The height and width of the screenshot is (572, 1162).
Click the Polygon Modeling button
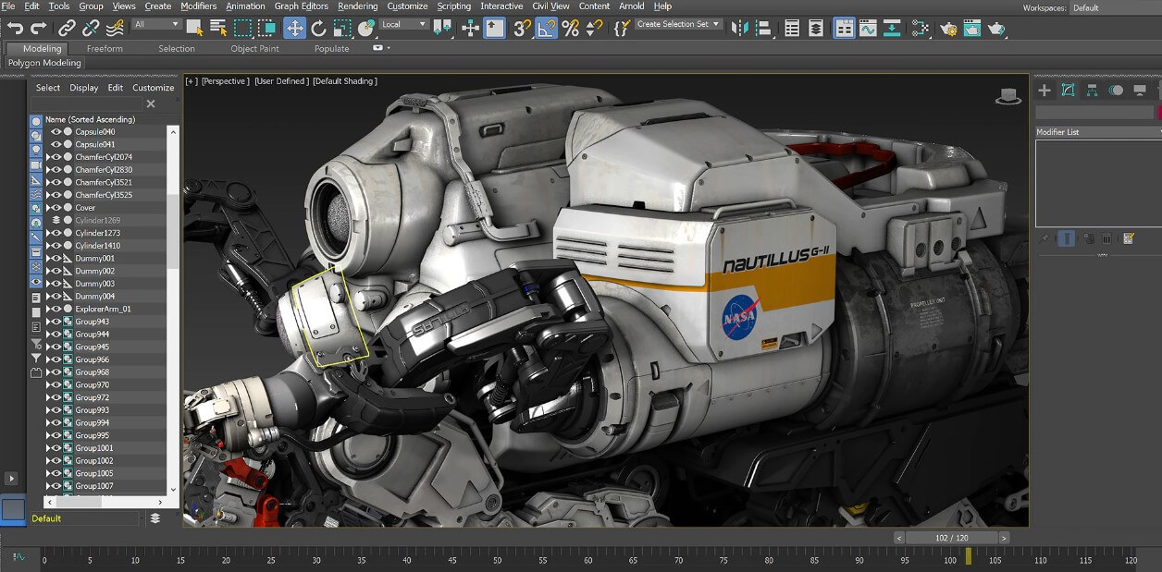(x=44, y=63)
